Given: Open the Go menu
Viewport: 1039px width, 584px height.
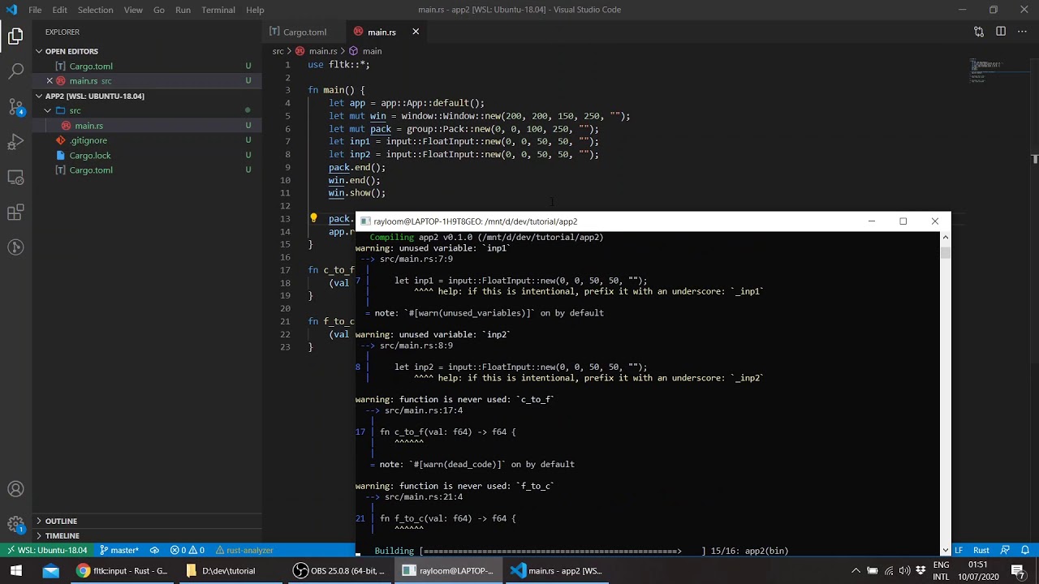Looking at the screenshot, I should [x=159, y=10].
